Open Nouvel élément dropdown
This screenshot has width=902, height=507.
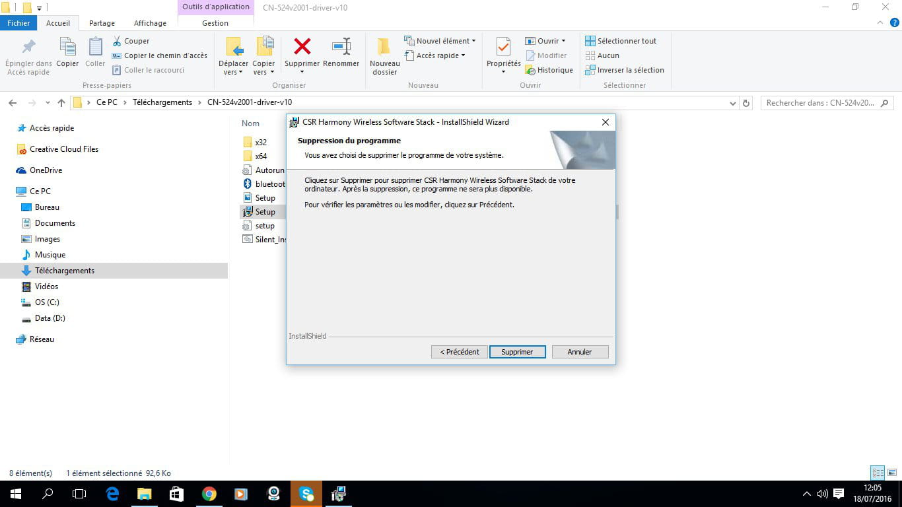click(x=440, y=41)
